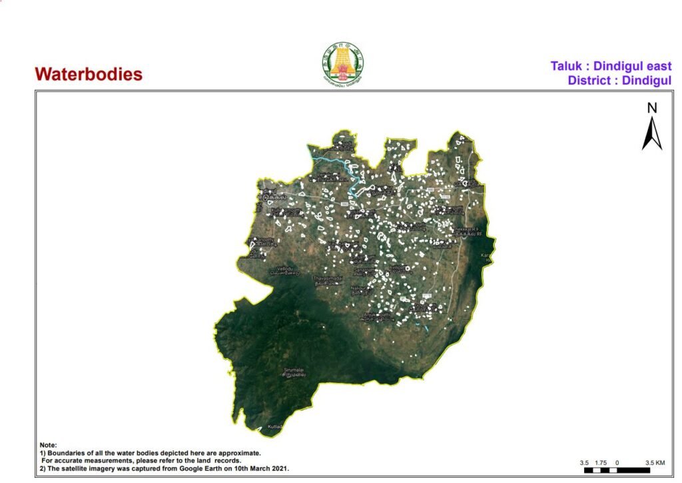Click the 1.75 label on the scale bar
This screenshot has height=483, width=682.
click(600, 462)
